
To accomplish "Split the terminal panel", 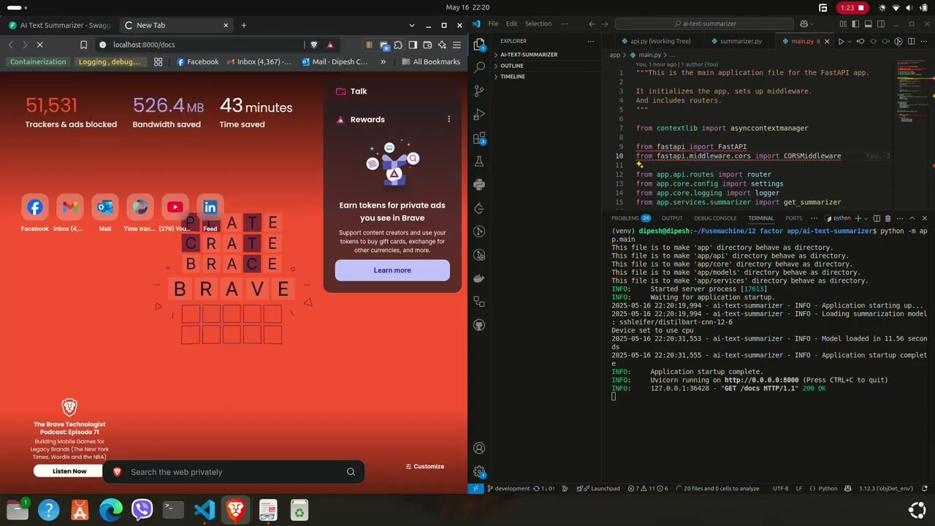I will click(x=877, y=218).
